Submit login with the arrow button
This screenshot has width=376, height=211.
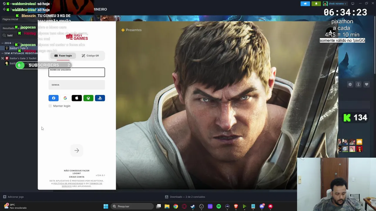77,151
